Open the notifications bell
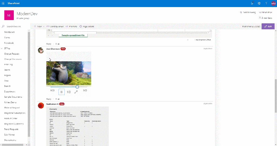The width and height of the screenshot is (277, 146). (252, 3)
